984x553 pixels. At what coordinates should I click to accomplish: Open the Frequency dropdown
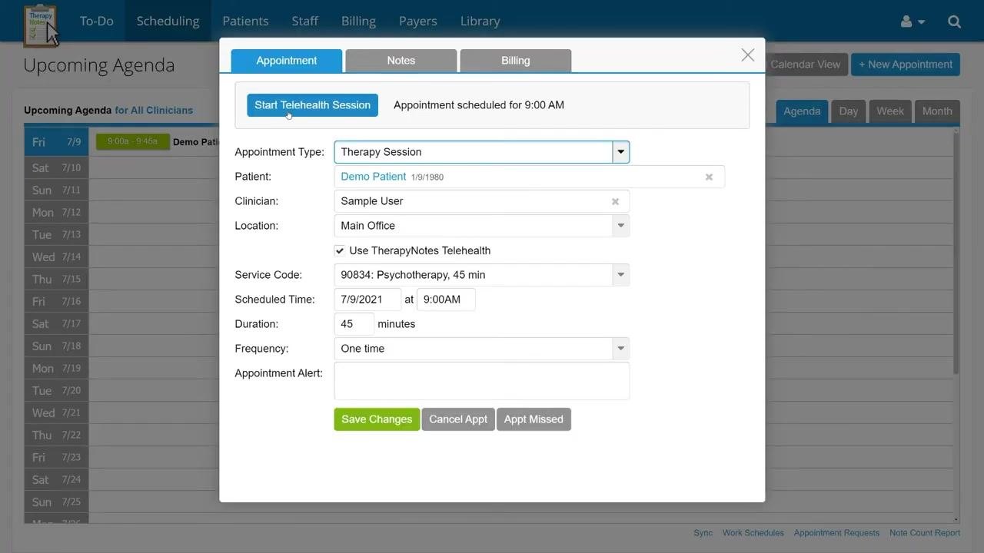click(x=620, y=349)
